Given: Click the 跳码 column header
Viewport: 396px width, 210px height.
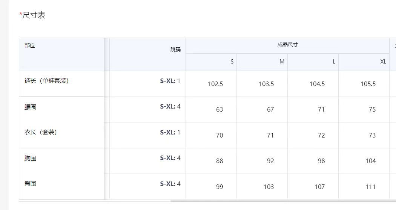Looking at the screenshot, I should [175, 50].
